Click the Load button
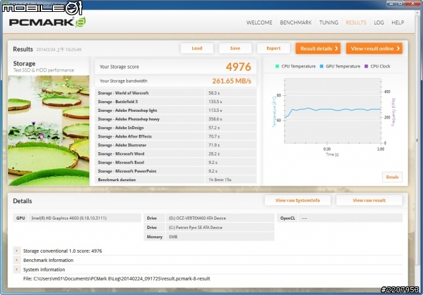The height and width of the screenshot is (295, 423). click(x=197, y=48)
